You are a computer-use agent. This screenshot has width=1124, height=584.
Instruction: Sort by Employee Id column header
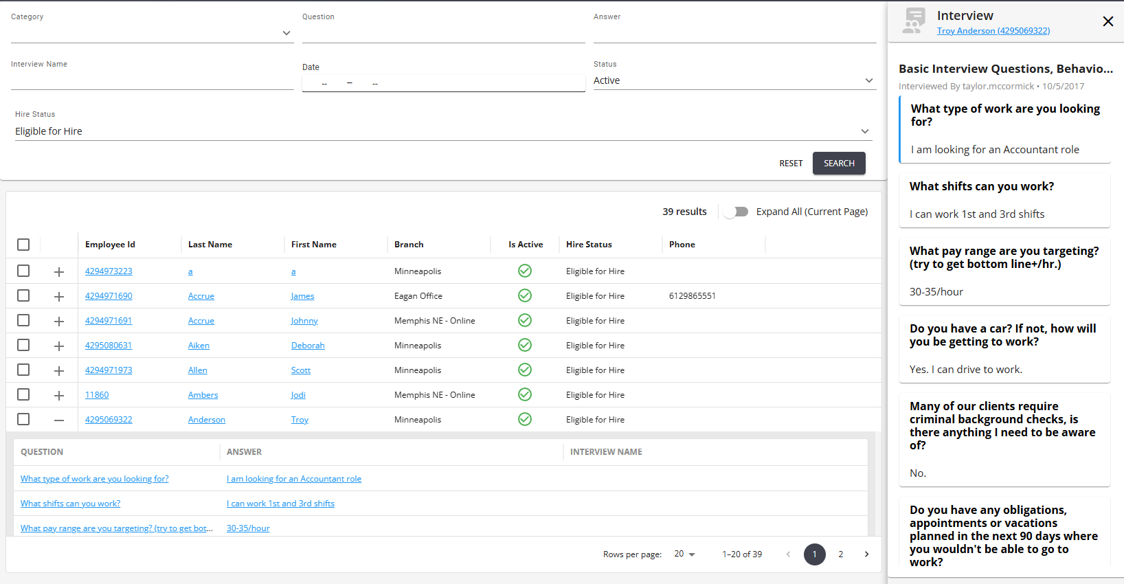[x=110, y=245]
